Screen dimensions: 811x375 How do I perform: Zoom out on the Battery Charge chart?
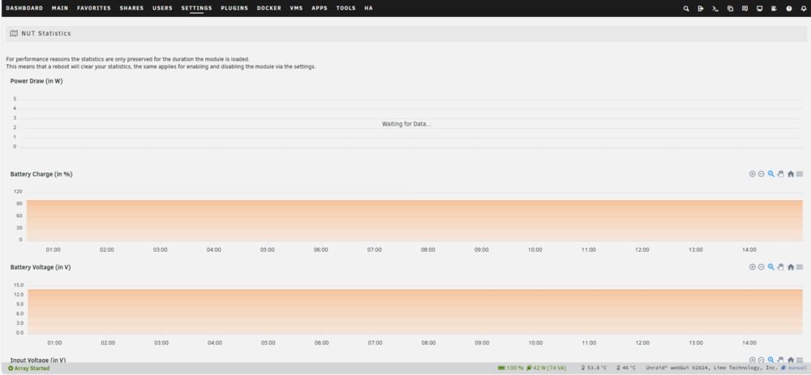tap(762, 174)
